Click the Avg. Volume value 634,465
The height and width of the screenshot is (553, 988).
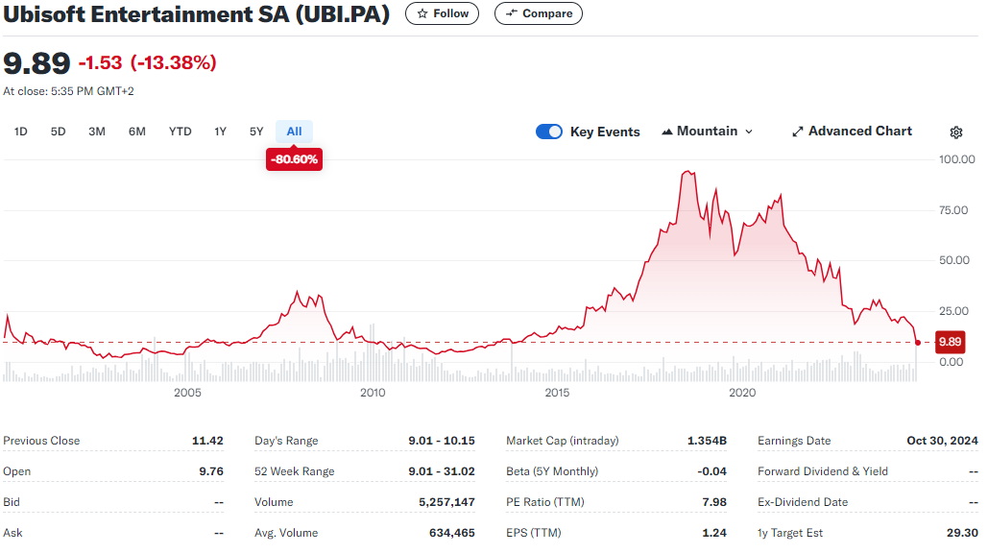click(452, 534)
